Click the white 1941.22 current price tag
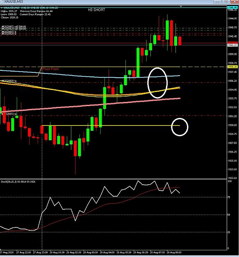 [232, 45]
